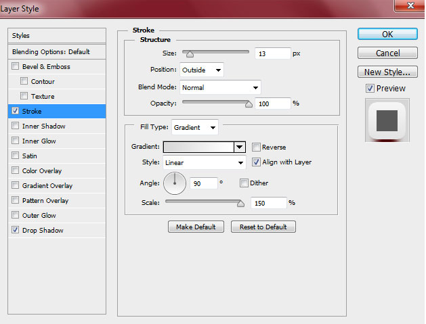Image resolution: width=426 pixels, height=324 pixels.
Task: Click the style preview thumbnail
Action: click(x=387, y=120)
